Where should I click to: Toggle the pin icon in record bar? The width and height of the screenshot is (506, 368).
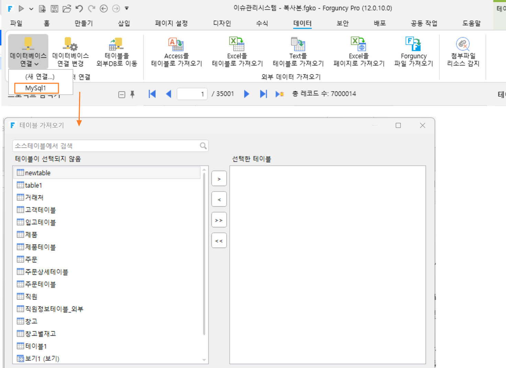[x=132, y=94]
